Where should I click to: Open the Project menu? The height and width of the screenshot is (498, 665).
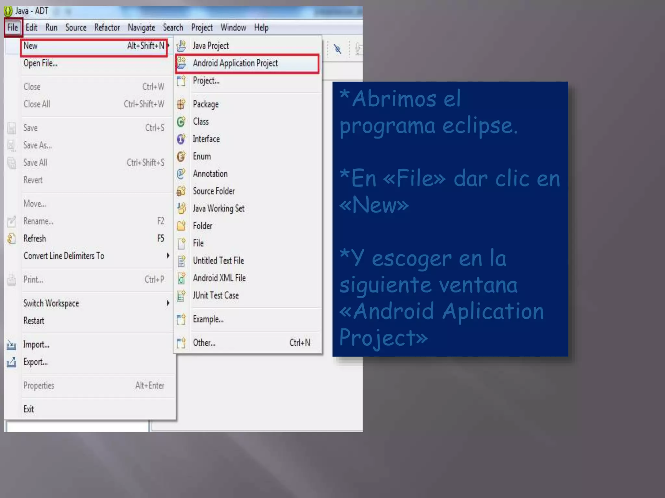coord(202,28)
